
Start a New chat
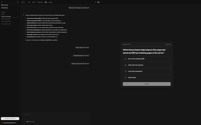click(x=10, y=5)
